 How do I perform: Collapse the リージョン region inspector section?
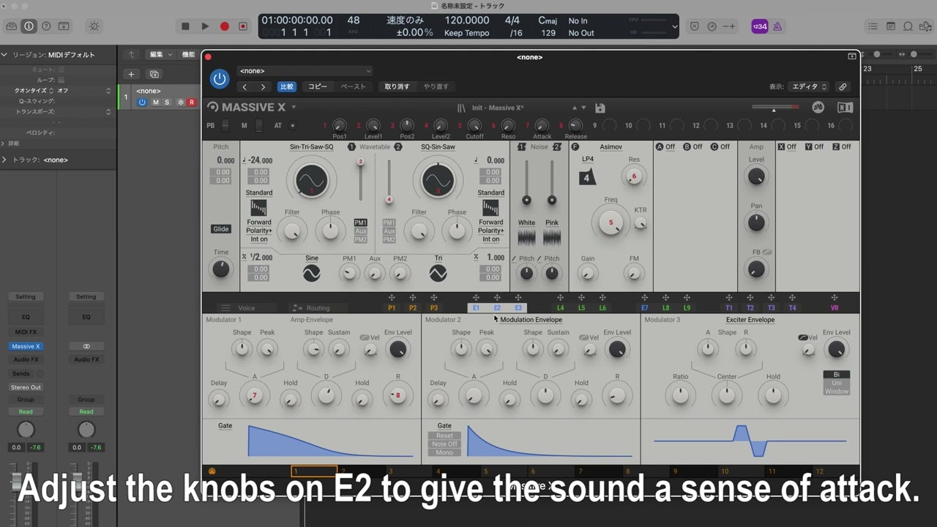point(4,55)
